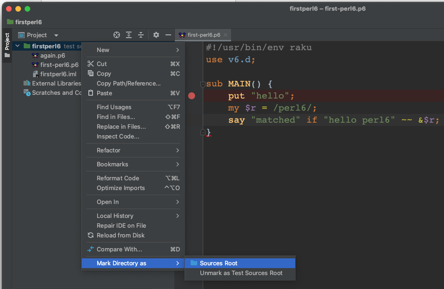Remove the breakpoint on put line
Viewport: 444px width, 289px height.
[x=192, y=96]
